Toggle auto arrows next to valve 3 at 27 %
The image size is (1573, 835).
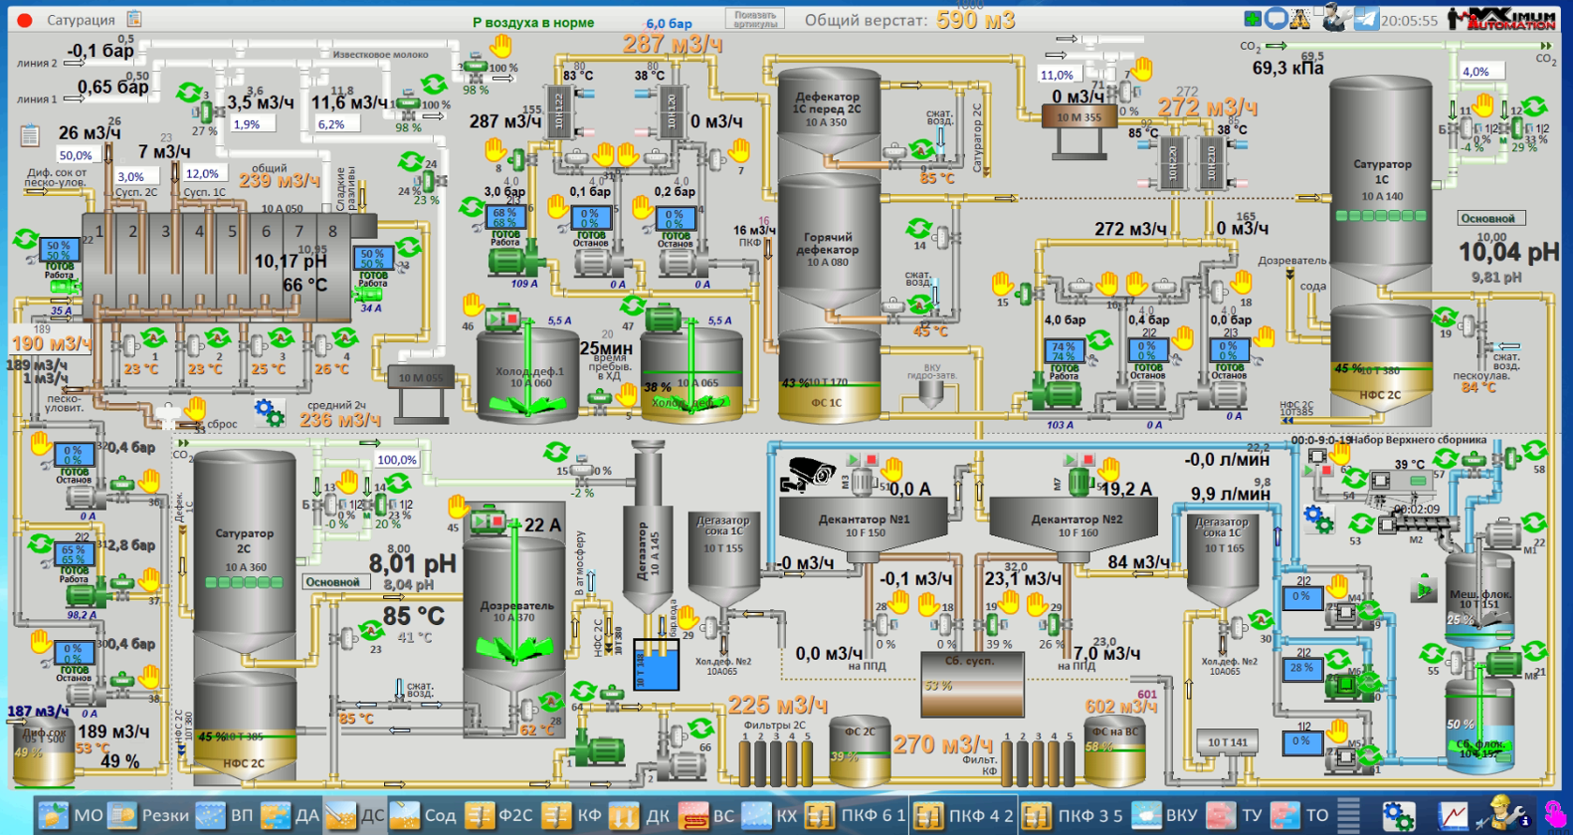tap(188, 93)
